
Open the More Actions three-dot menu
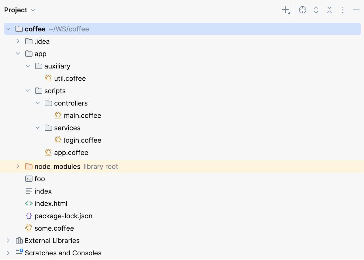point(343,10)
